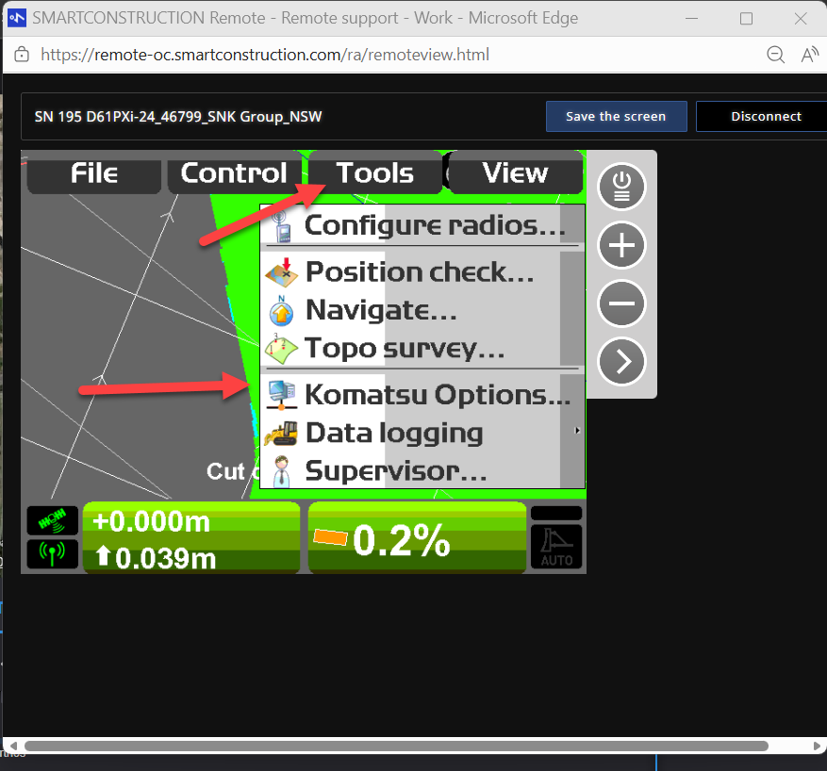Click the Topo survey icon
Viewport: 827px width, 771px height.
pos(281,349)
